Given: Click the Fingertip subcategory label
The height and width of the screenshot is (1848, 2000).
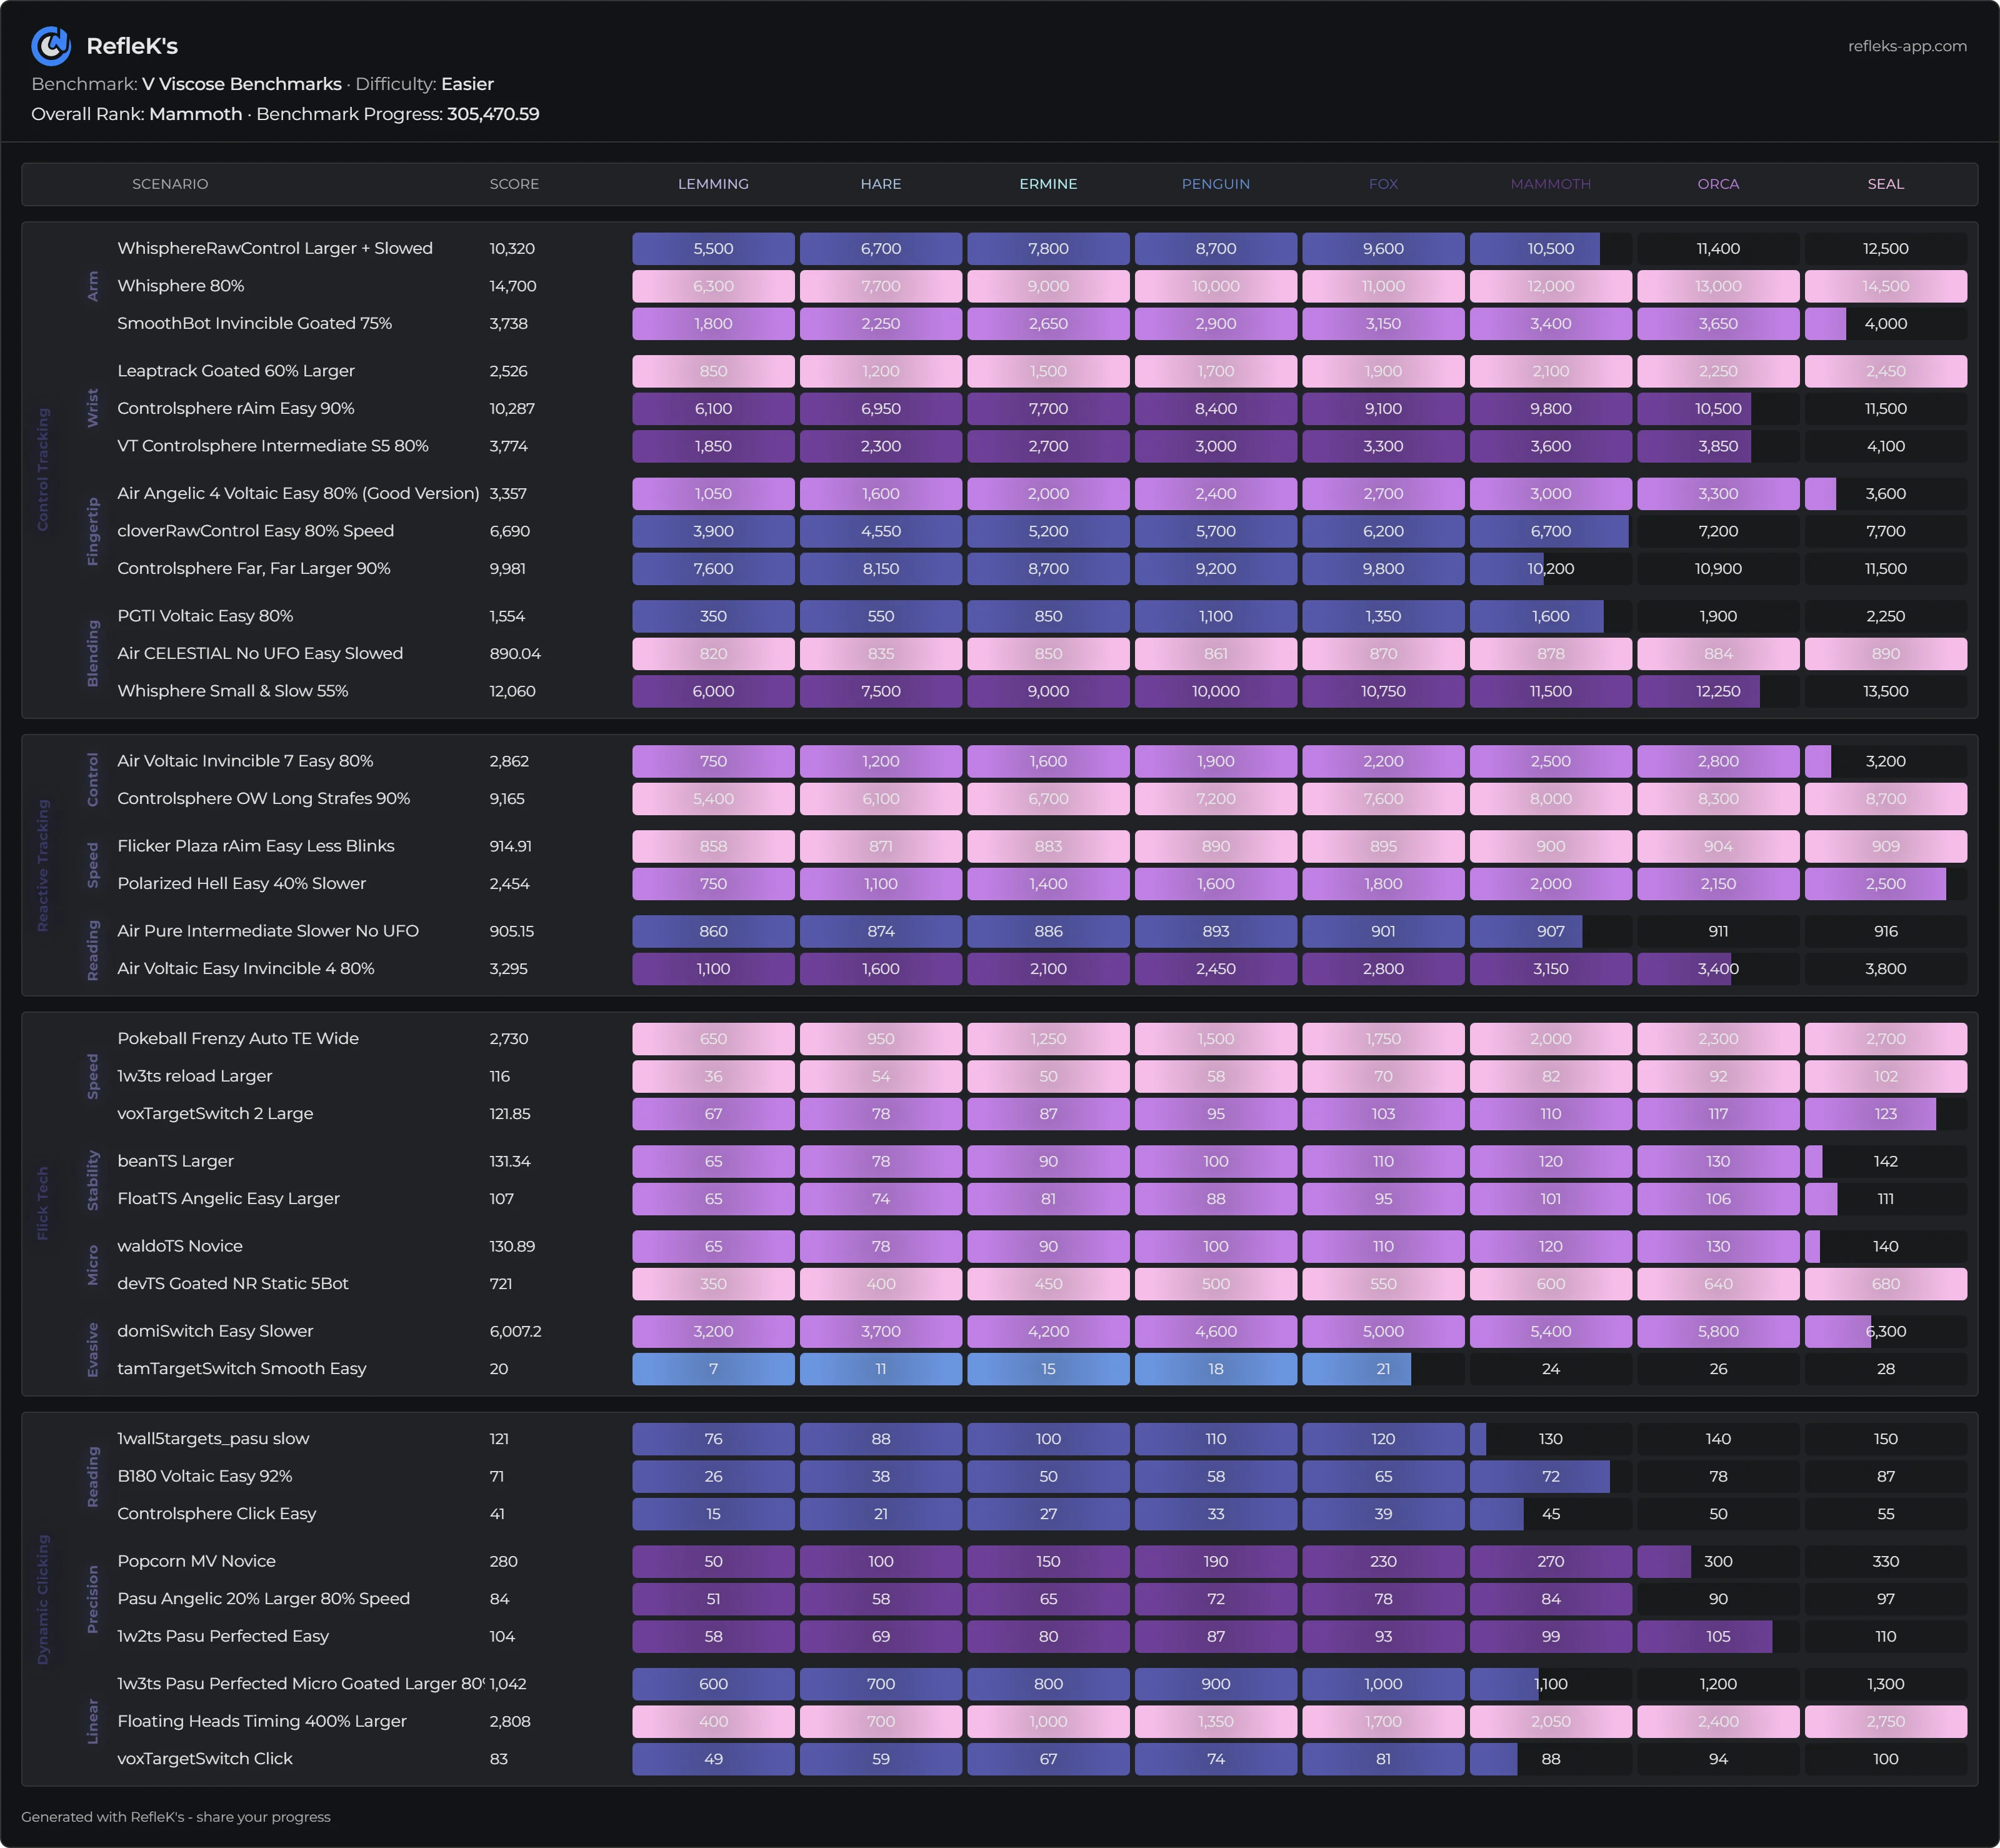Looking at the screenshot, I should [x=93, y=531].
